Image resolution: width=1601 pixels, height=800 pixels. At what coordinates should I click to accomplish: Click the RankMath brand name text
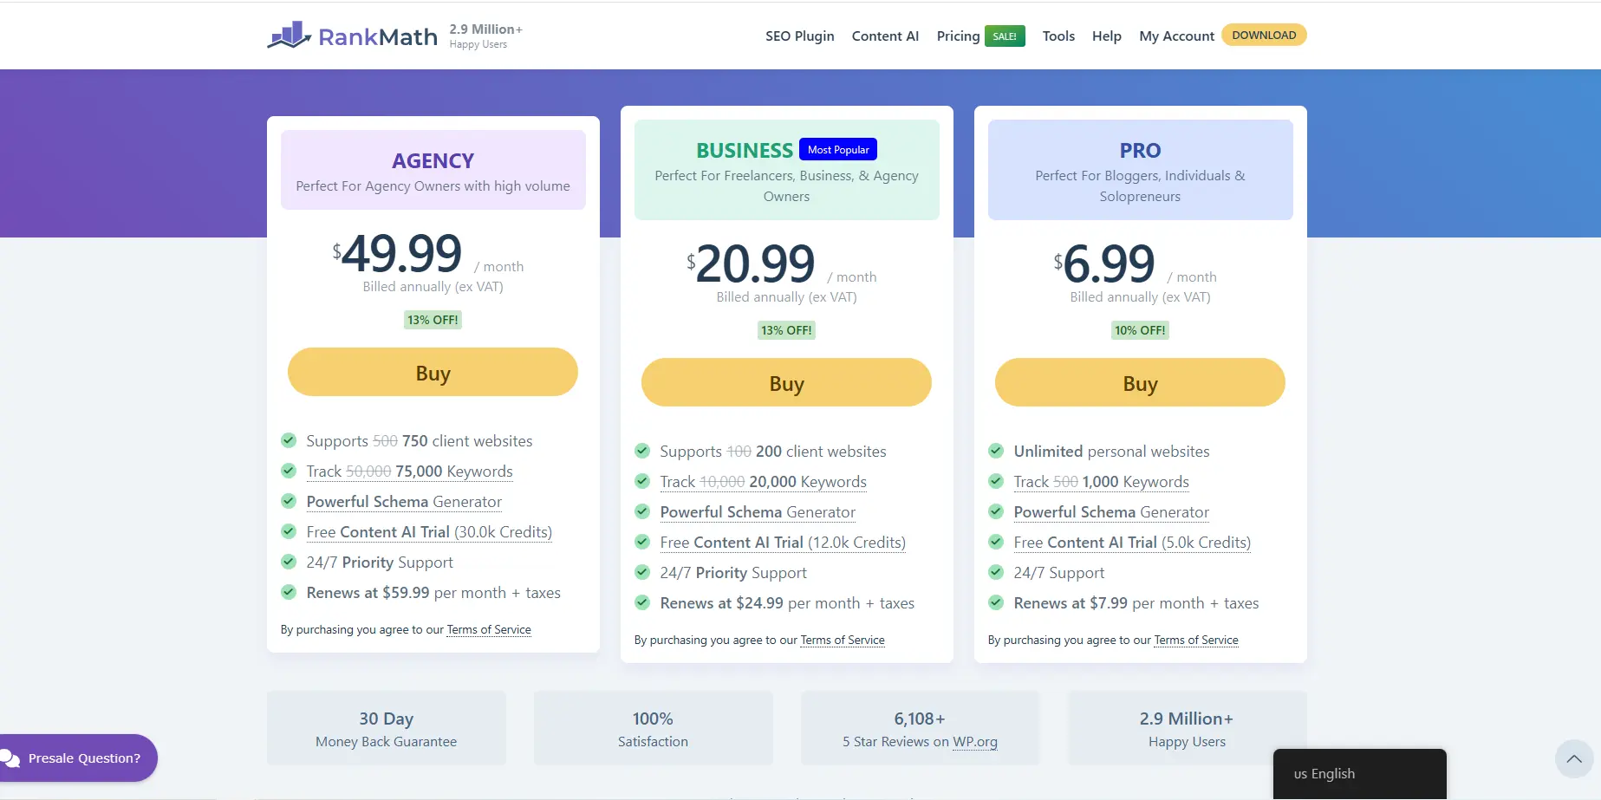(x=378, y=36)
